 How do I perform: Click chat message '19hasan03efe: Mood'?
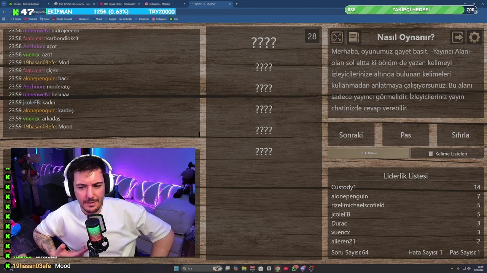pyautogui.click(x=41, y=127)
